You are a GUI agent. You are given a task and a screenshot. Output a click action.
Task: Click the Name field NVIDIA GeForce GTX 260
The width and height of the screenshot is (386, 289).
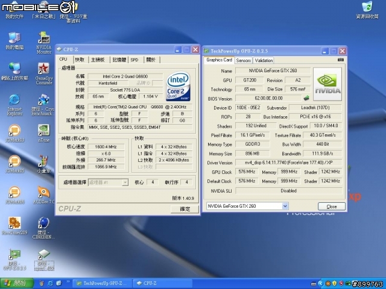(x=273, y=71)
